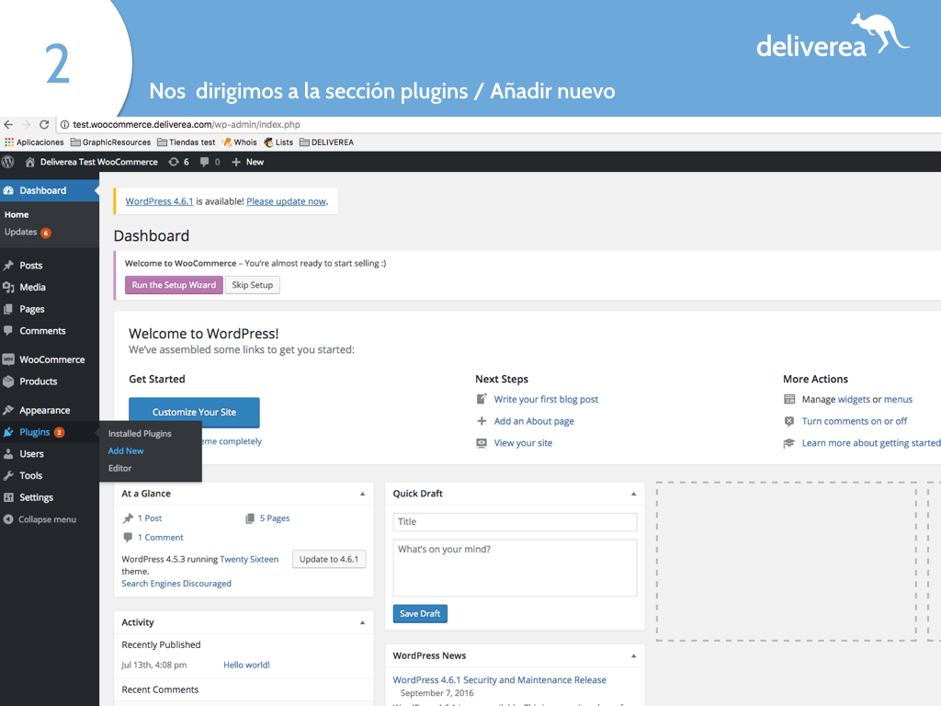Click the WooCommerce icon in the sidebar
The height and width of the screenshot is (706, 941).
(8, 359)
